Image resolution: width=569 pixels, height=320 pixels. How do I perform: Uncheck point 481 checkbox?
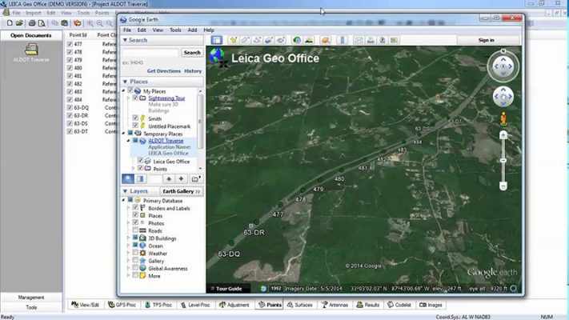pos(70,76)
